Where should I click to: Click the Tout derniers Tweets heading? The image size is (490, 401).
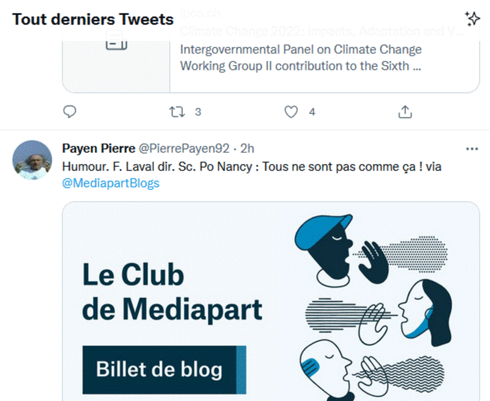[93, 19]
